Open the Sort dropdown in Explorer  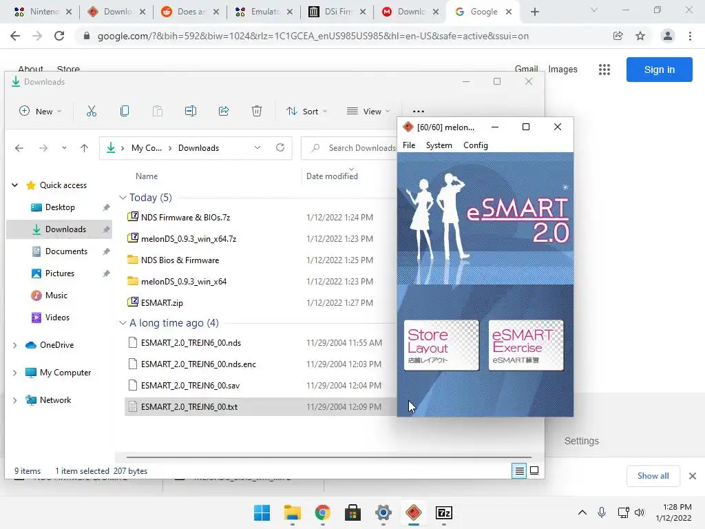click(x=306, y=111)
